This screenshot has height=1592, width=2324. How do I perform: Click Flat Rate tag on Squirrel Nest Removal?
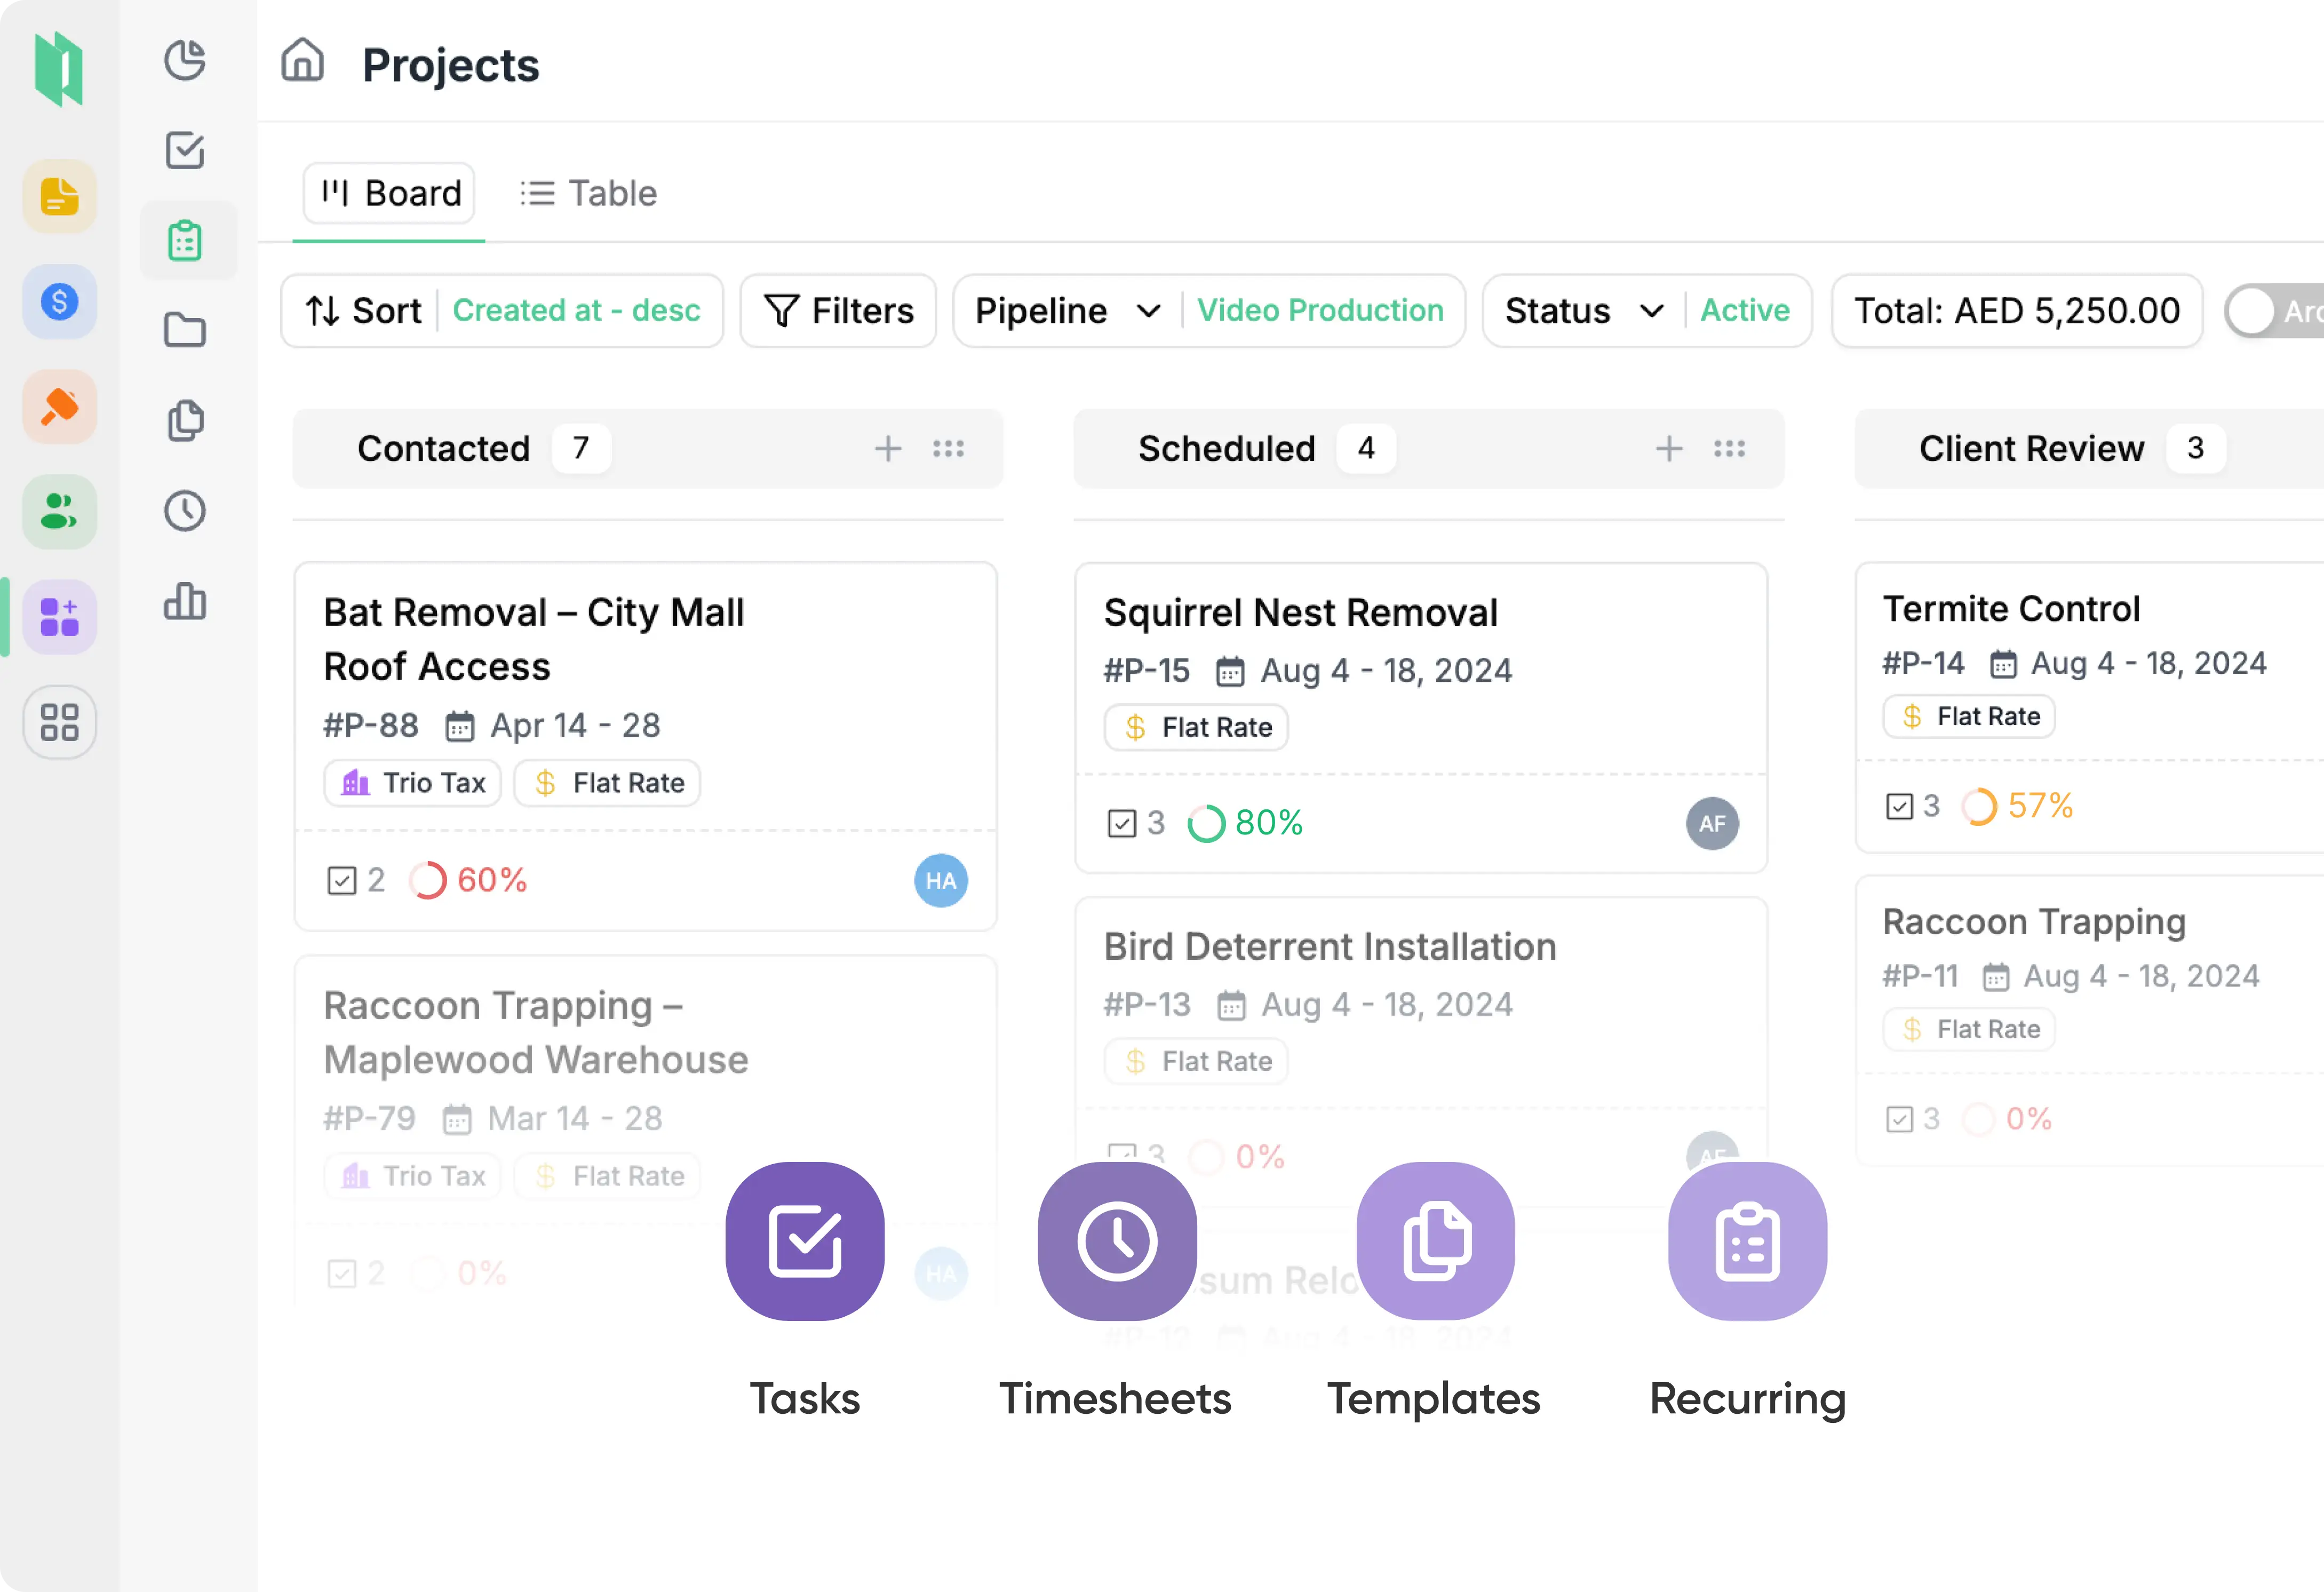(1196, 727)
